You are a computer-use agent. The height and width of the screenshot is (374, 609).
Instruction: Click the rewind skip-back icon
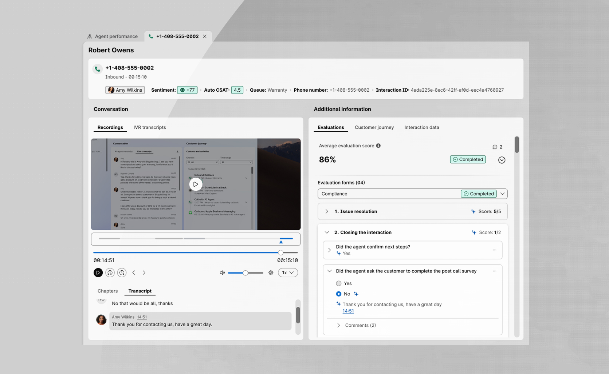pyautogui.click(x=110, y=272)
